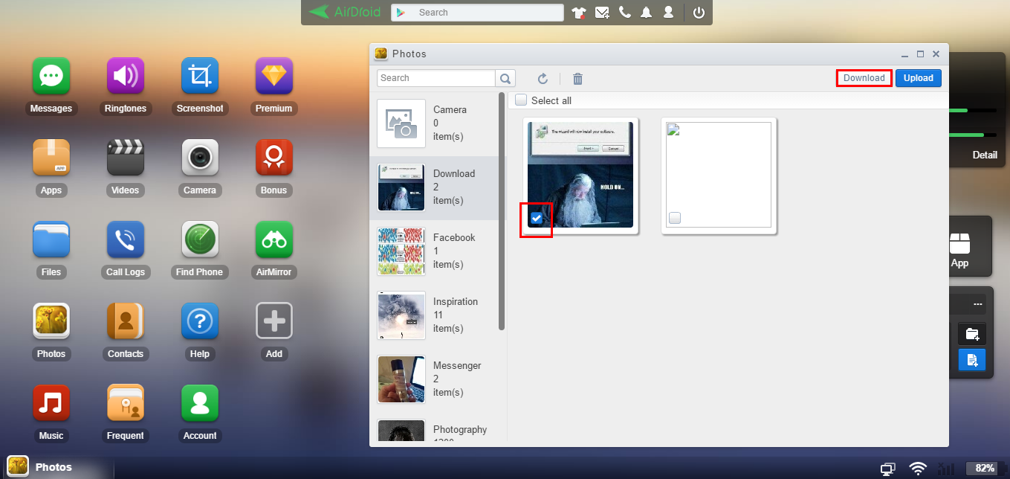
Task: Open the Music note icon
Action: (51, 403)
